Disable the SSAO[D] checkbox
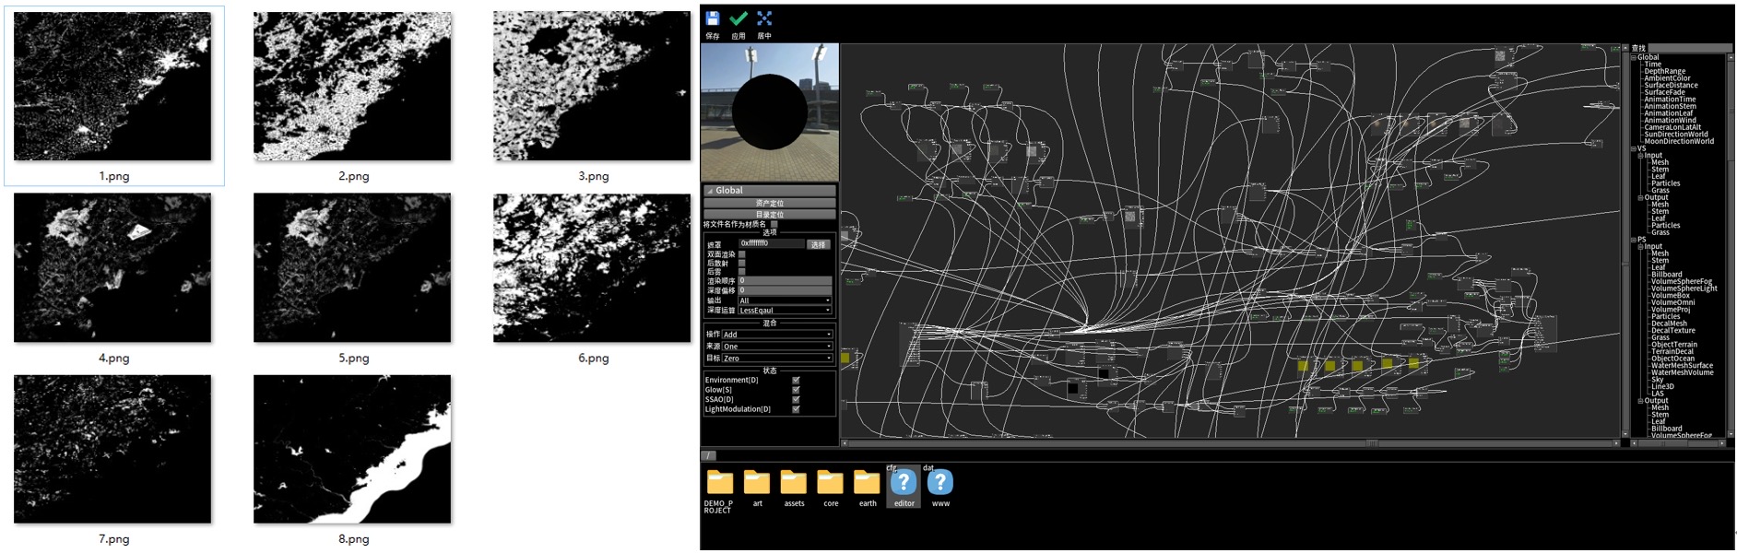 tap(796, 399)
